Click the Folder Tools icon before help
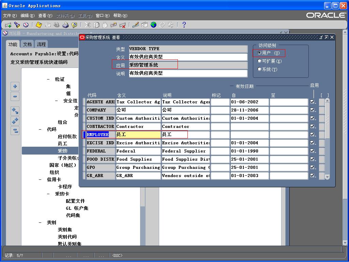This screenshot has width=349, height=262. 171,25
